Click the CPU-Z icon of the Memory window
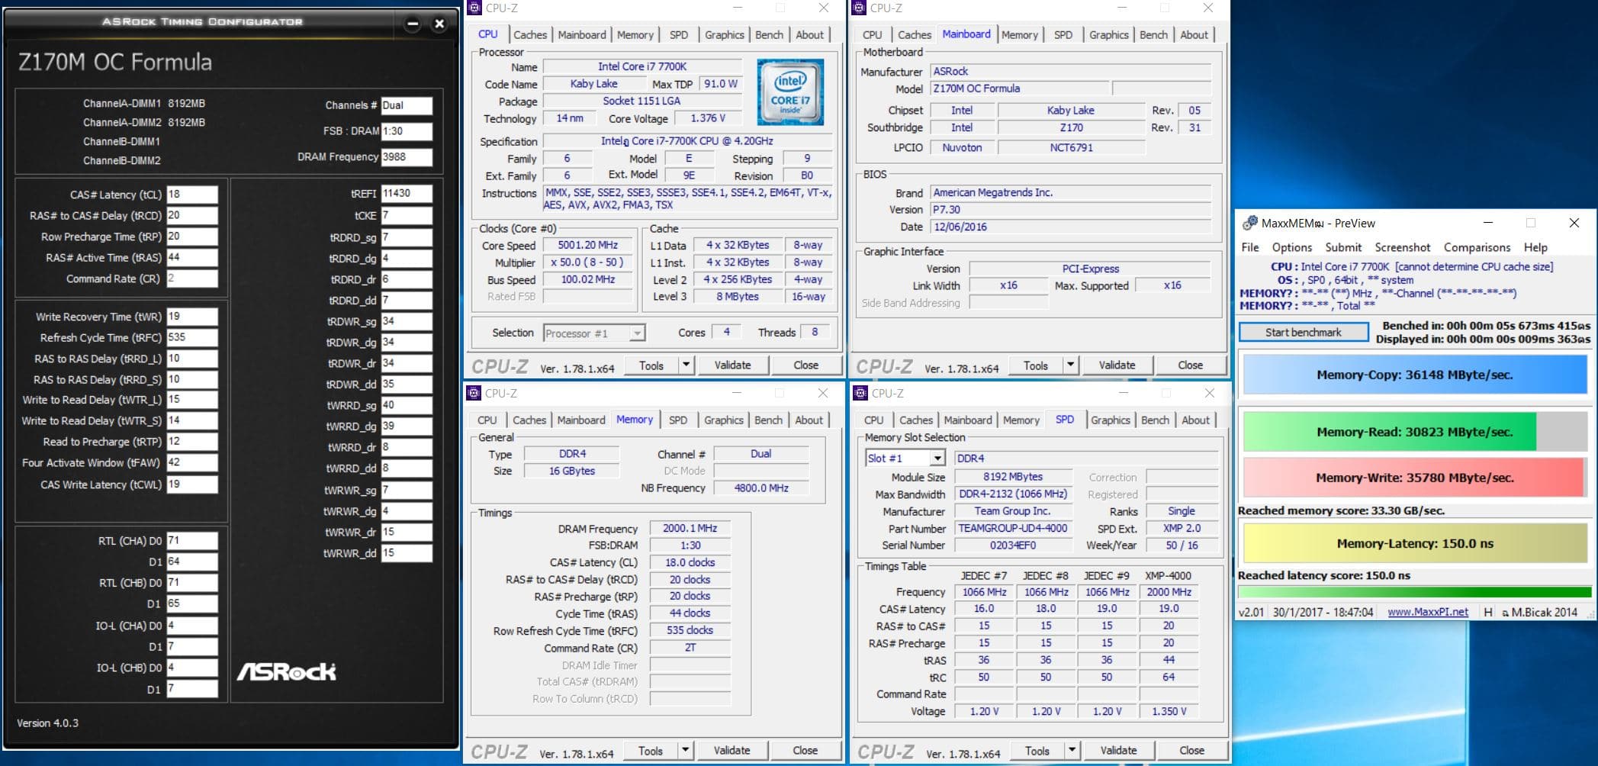The width and height of the screenshot is (1598, 766). tap(474, 393)
